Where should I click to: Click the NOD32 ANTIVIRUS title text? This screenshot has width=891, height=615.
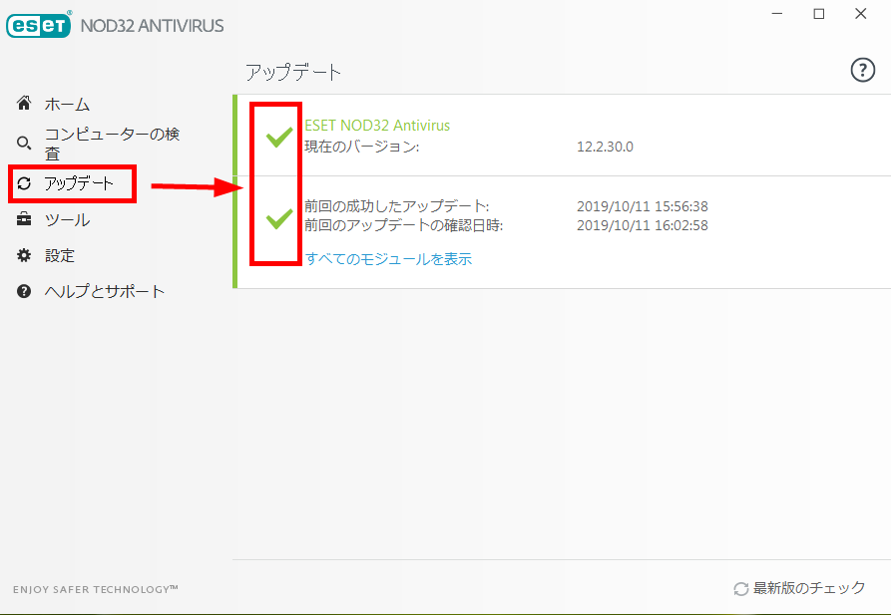coord(153,26)
